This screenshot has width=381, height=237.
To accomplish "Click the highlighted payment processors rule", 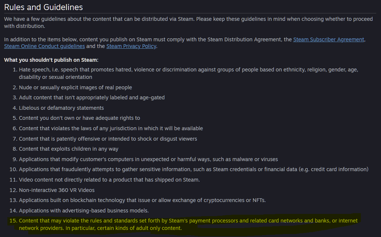I will pyautogui.click(x=188, y=221).
